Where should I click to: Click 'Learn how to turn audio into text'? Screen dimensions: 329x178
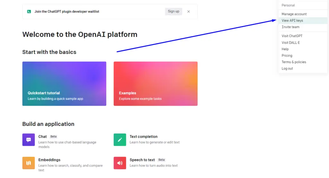tap(154, 165)
